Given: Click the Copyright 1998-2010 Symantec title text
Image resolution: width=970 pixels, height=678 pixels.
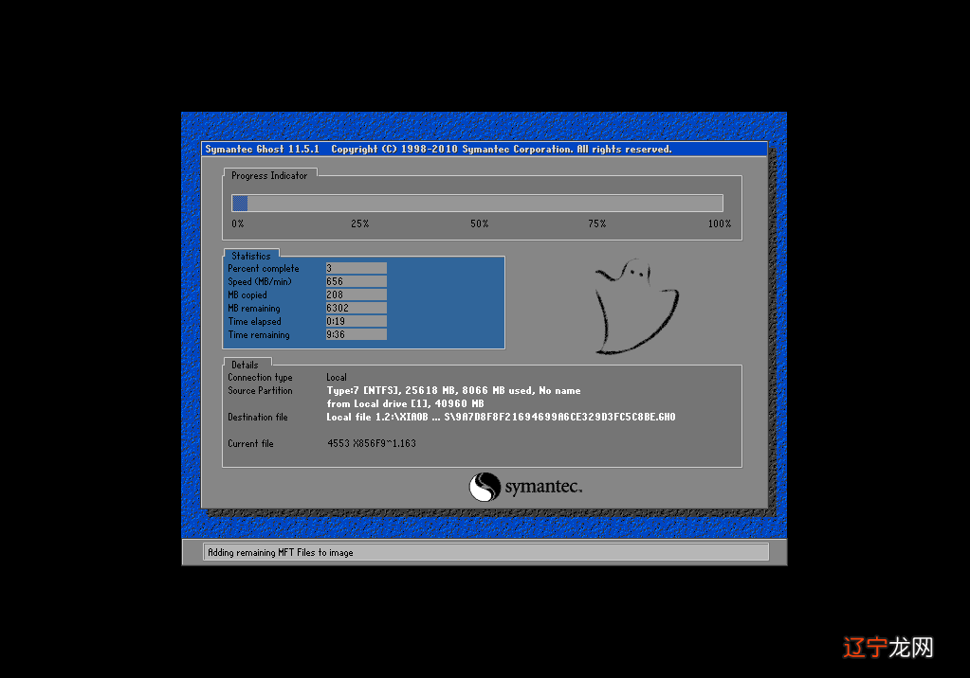Looking at the screenshot, I should tap(501, 149).
